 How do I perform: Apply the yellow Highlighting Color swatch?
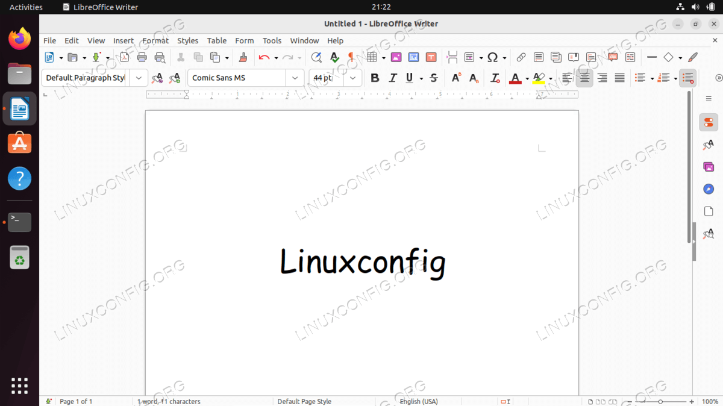click(539, 78)
